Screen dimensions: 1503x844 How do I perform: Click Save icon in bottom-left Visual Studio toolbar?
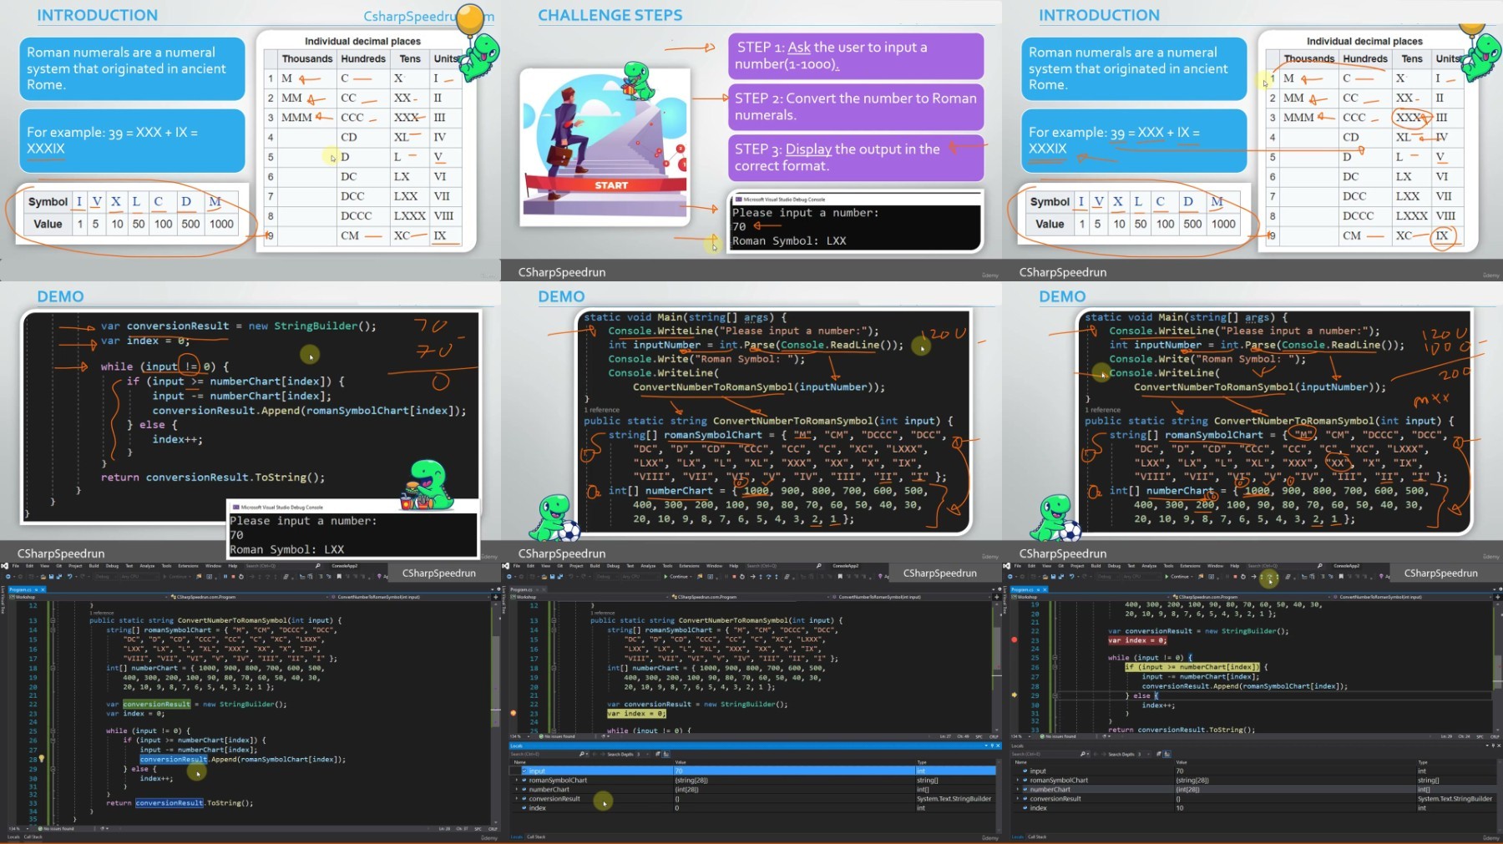coord(50,576)
